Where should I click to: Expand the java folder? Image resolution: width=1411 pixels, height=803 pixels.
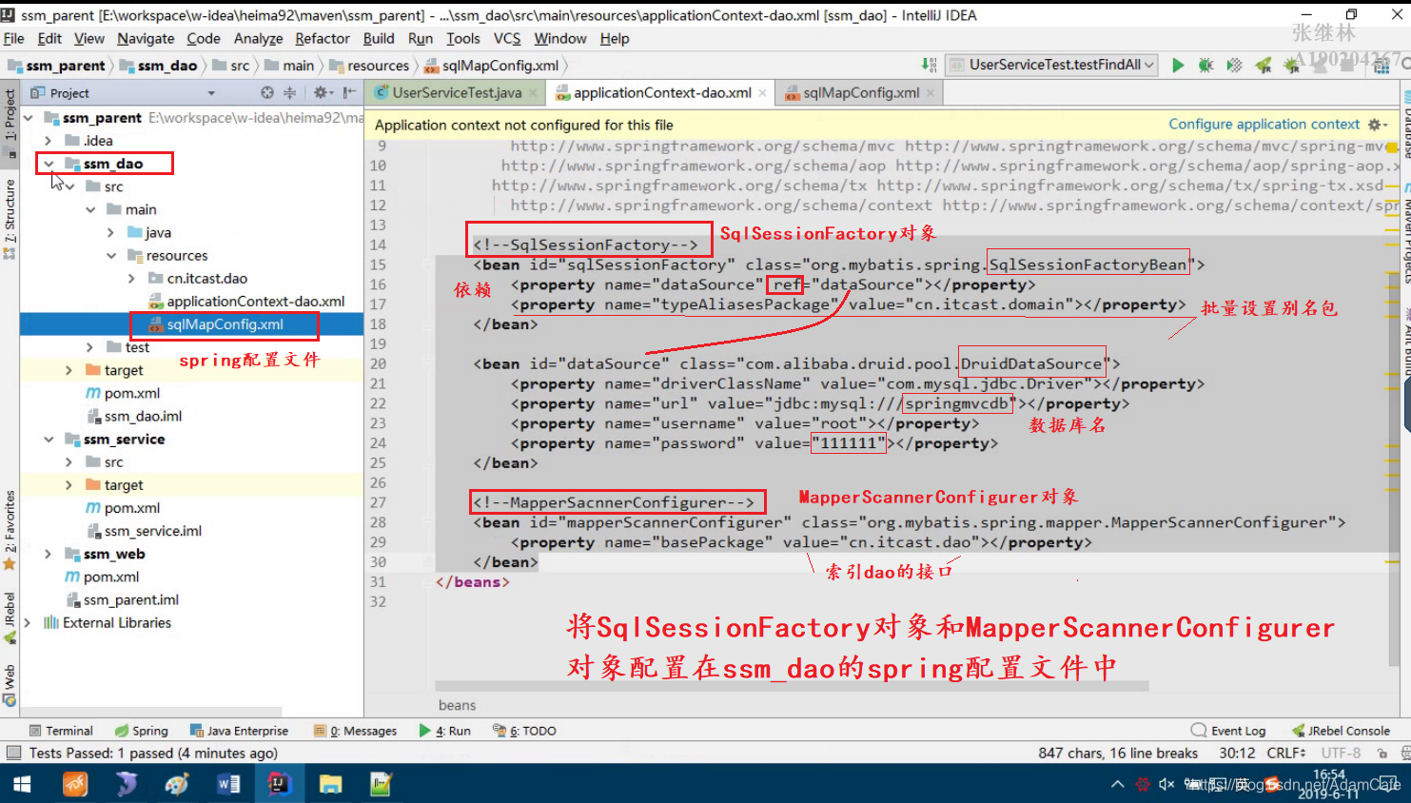click(x=110, y=232)
